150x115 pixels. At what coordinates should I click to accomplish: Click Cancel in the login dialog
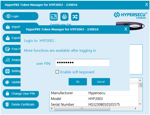click(101, 82)
